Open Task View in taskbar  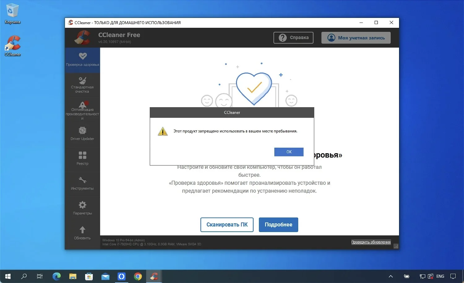click(40, 276)
